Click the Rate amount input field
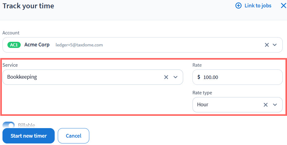The width and height of the screenshot is (287, 145). pos(241,77)
